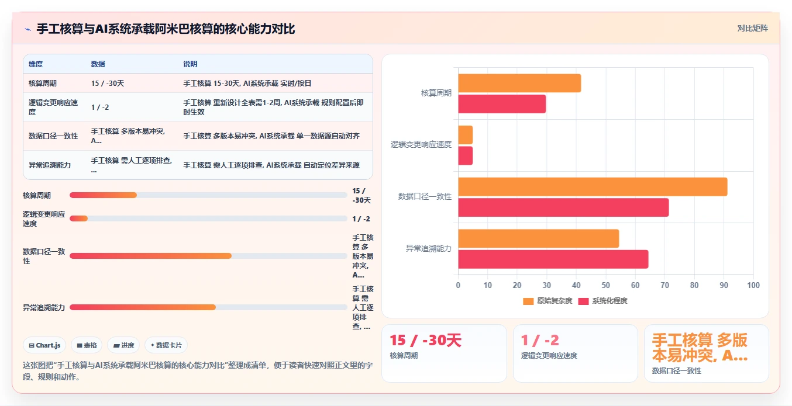The width and height of the screenshot is (792, 406).
Task: Click the x-axis tick value 100
Action: (x=753, y=285)
